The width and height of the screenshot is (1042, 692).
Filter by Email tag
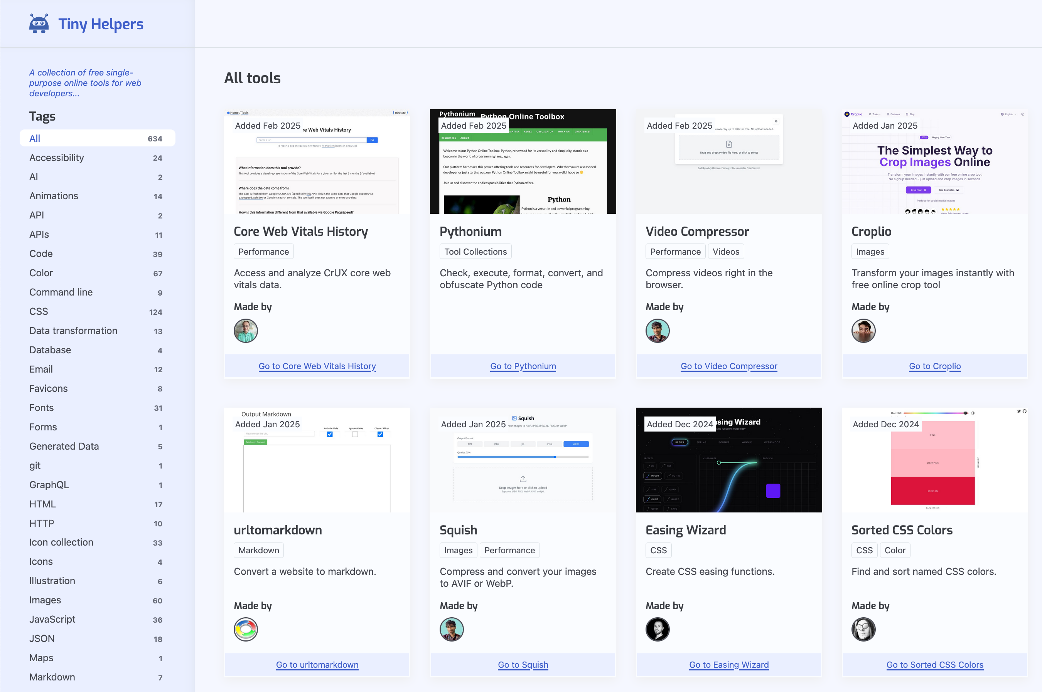pyautogui.click(x=97, y=370)
